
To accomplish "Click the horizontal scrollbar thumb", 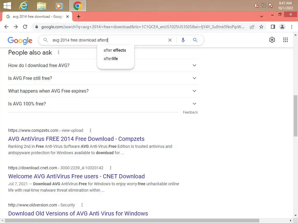I will (x=132, y=221).
